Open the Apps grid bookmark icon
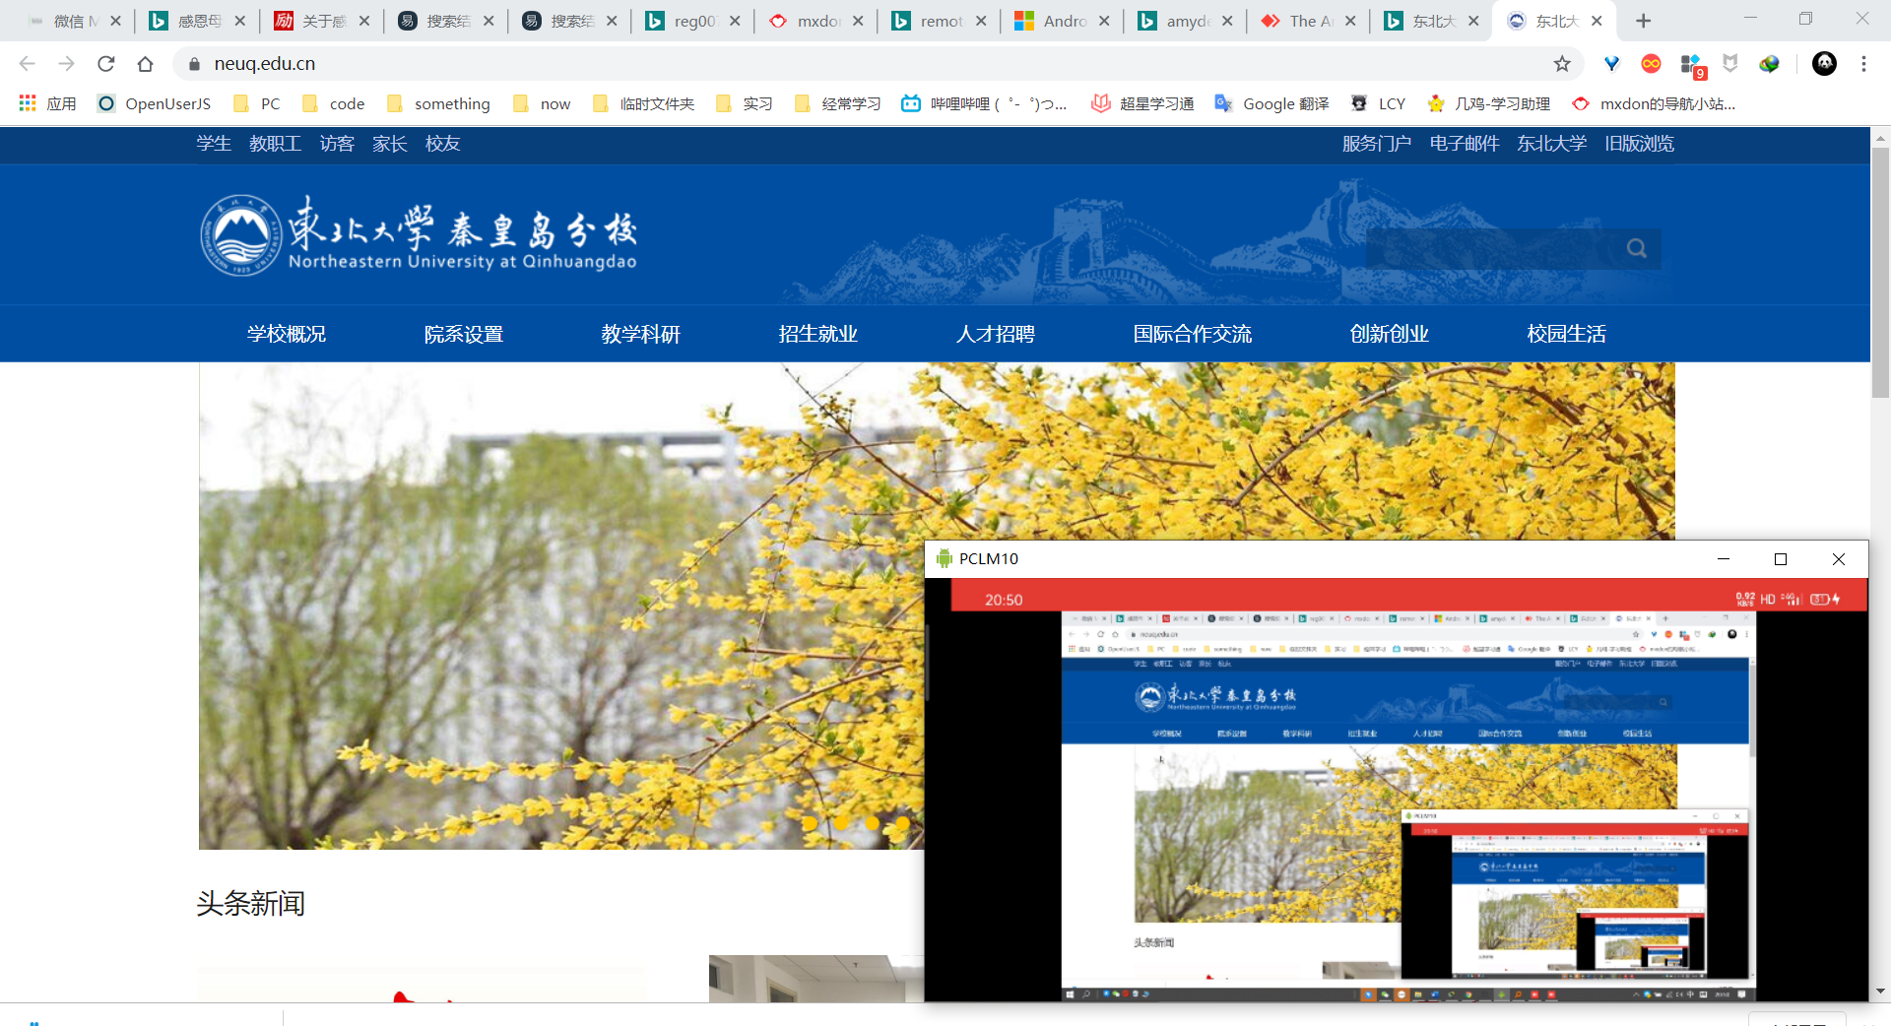This screenshot has height=1026, width=1891. click(28, 103)
